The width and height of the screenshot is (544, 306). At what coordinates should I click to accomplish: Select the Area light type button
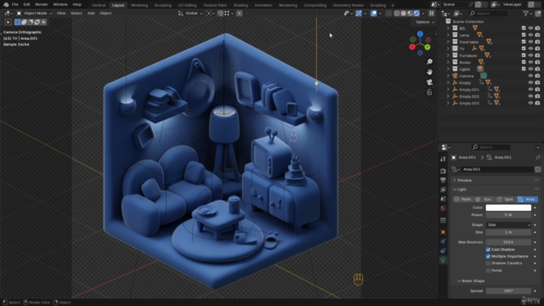527,199
